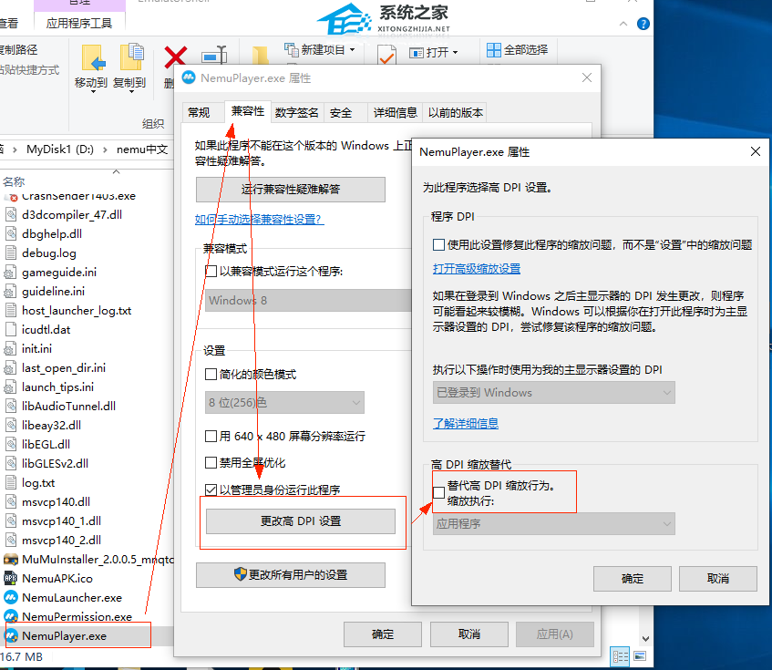772x670 pixels.
Task: Click the 更改高 DPI 设置 button
Action: (x=301, y=521)
